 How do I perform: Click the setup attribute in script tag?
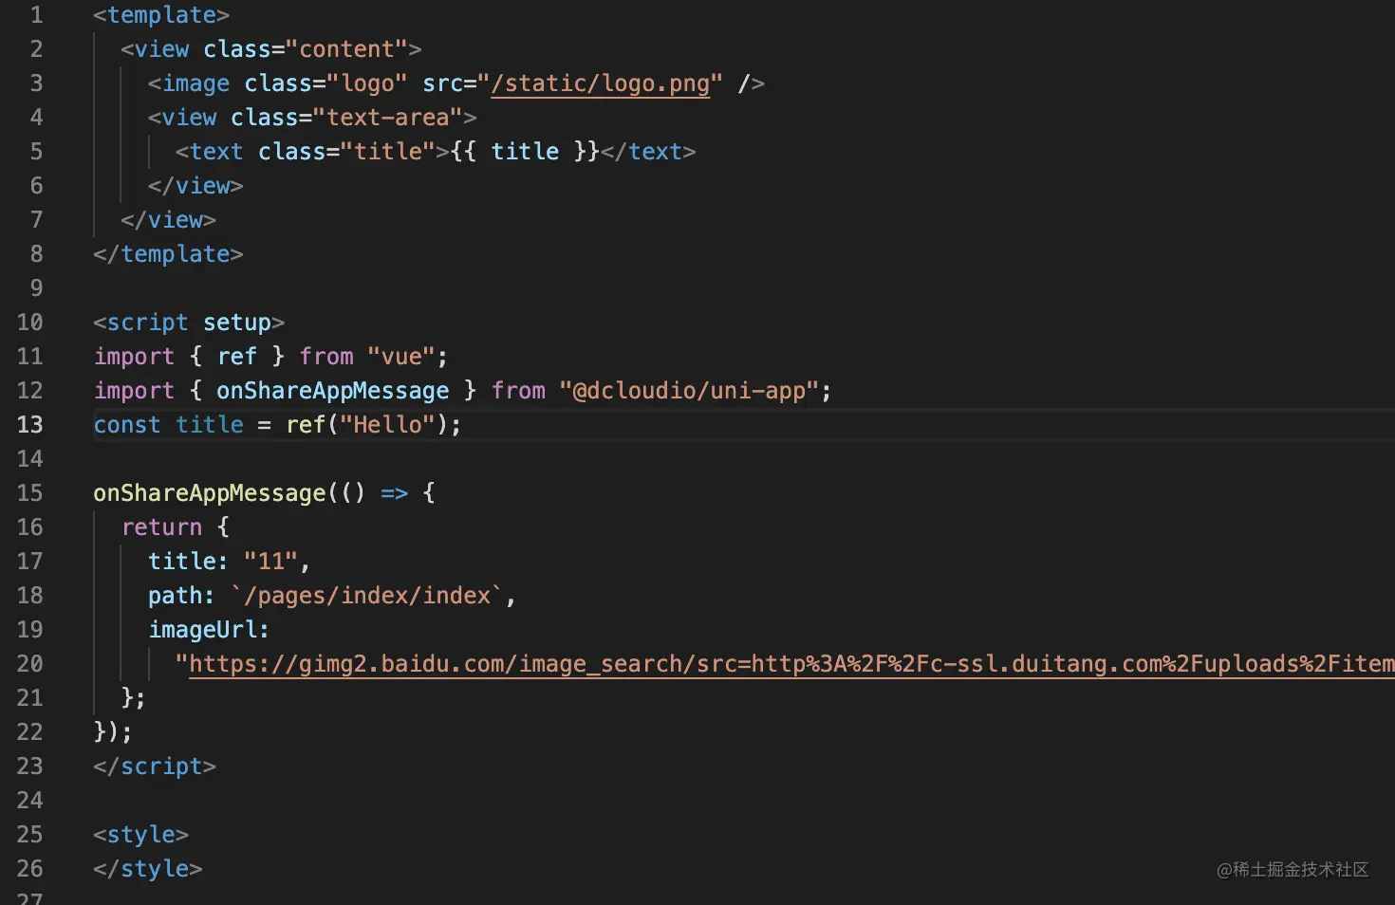[237, 323]
